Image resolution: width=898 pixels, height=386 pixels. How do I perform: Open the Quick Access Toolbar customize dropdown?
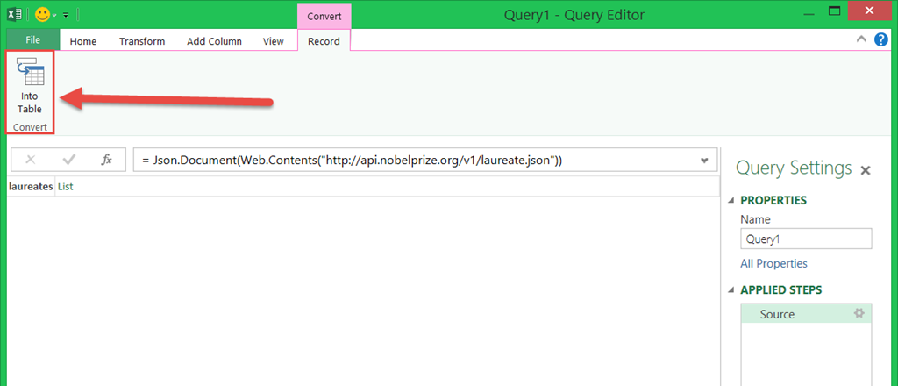point(67,15)
